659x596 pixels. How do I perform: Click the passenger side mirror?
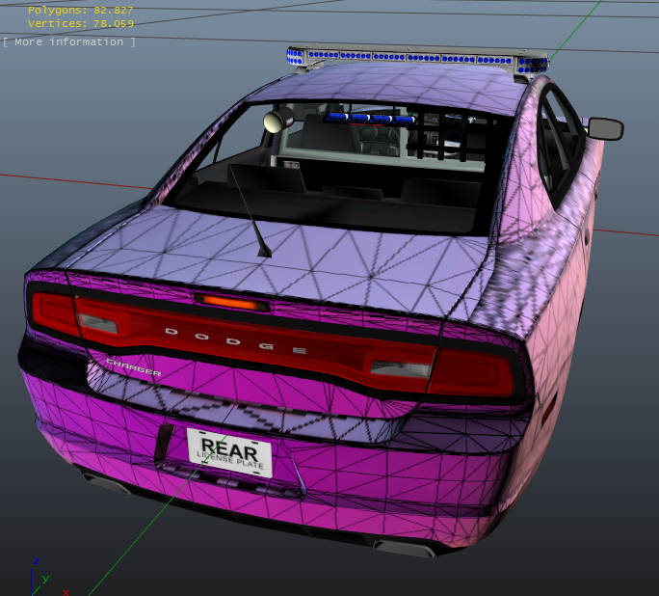[605, 127]
